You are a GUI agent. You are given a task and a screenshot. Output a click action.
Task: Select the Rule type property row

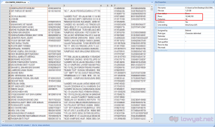pos(170,33)
